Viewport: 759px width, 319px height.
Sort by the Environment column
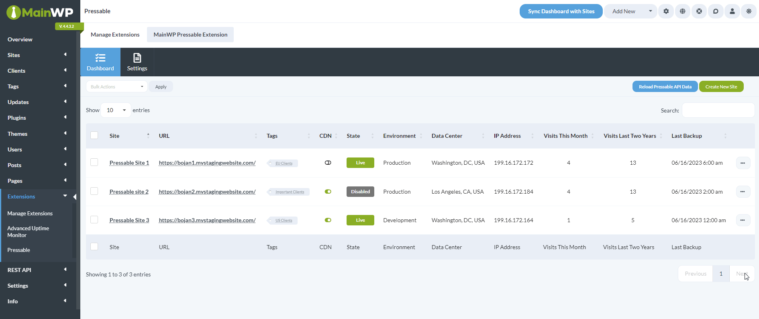tap(421, 136)
